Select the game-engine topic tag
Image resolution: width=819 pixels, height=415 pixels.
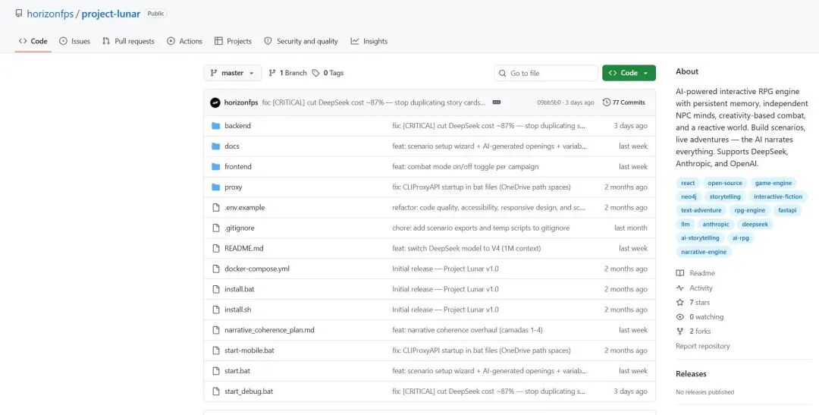pyautogui.click(x=773, y=184)
